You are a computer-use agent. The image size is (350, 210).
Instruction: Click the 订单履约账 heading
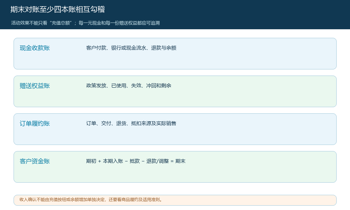tap(35, 123)
